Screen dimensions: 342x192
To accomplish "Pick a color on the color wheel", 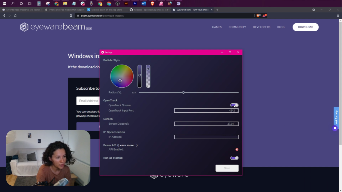I will pos(122,76).
